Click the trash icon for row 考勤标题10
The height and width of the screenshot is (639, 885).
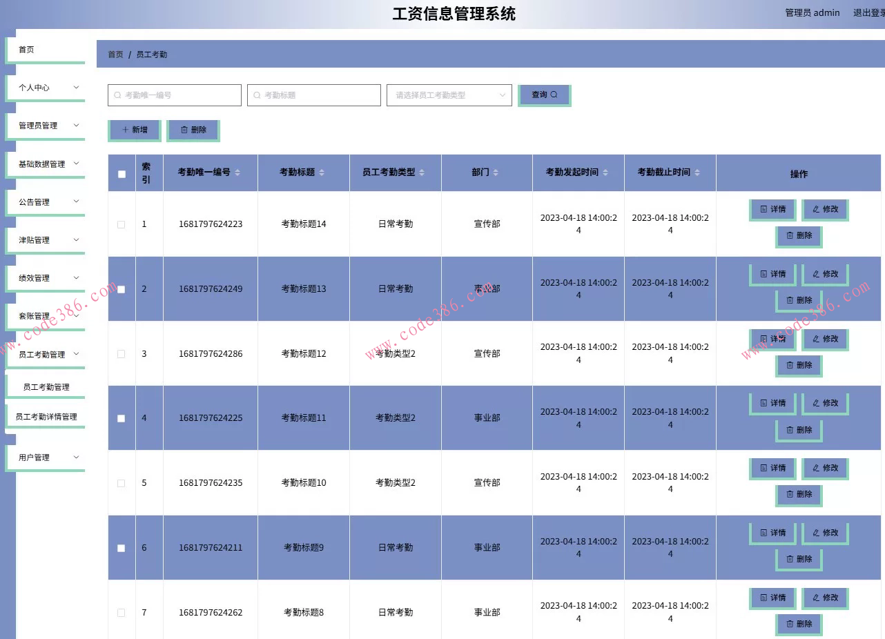coord(790,494)
